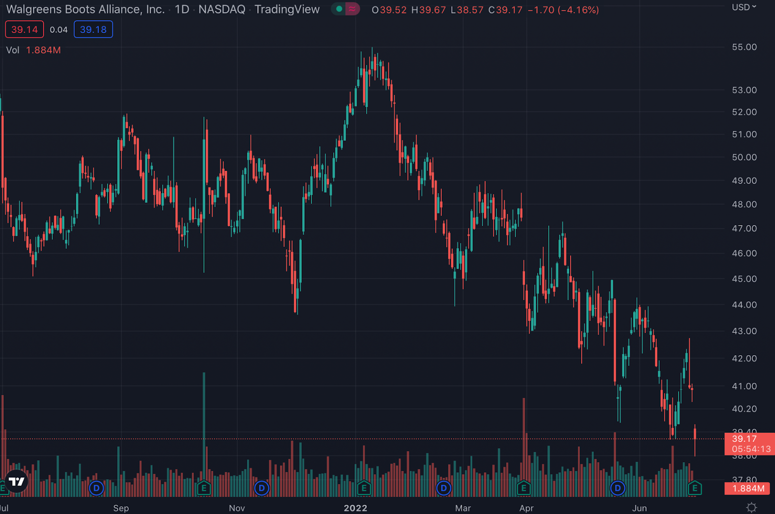The height and width of the screenshot is (514, 775).
Task: Click the latest earnings E marker after Jun
Action: [x=695, y=488]
